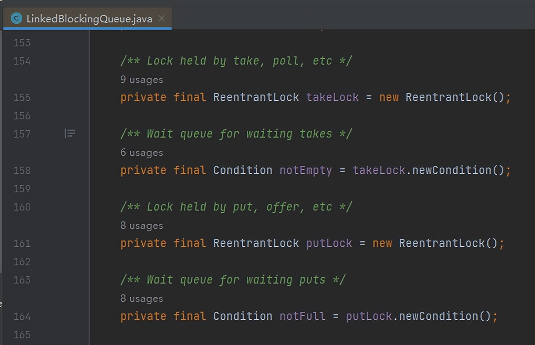Click the comment Lock held by take, poll
Image resolution: width=535 pixels, height=345 pixels.
(236, 61)
